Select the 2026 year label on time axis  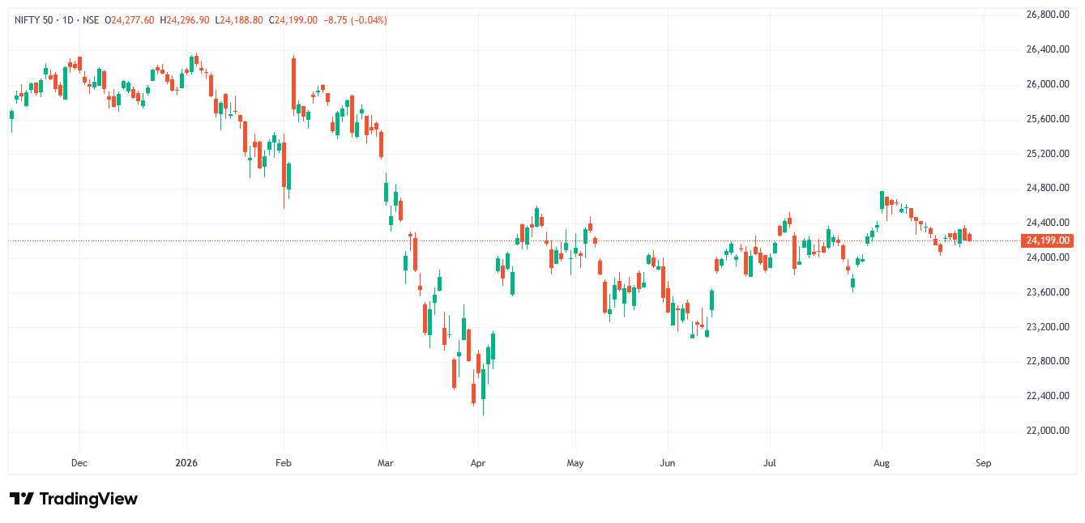coord(186,464)
